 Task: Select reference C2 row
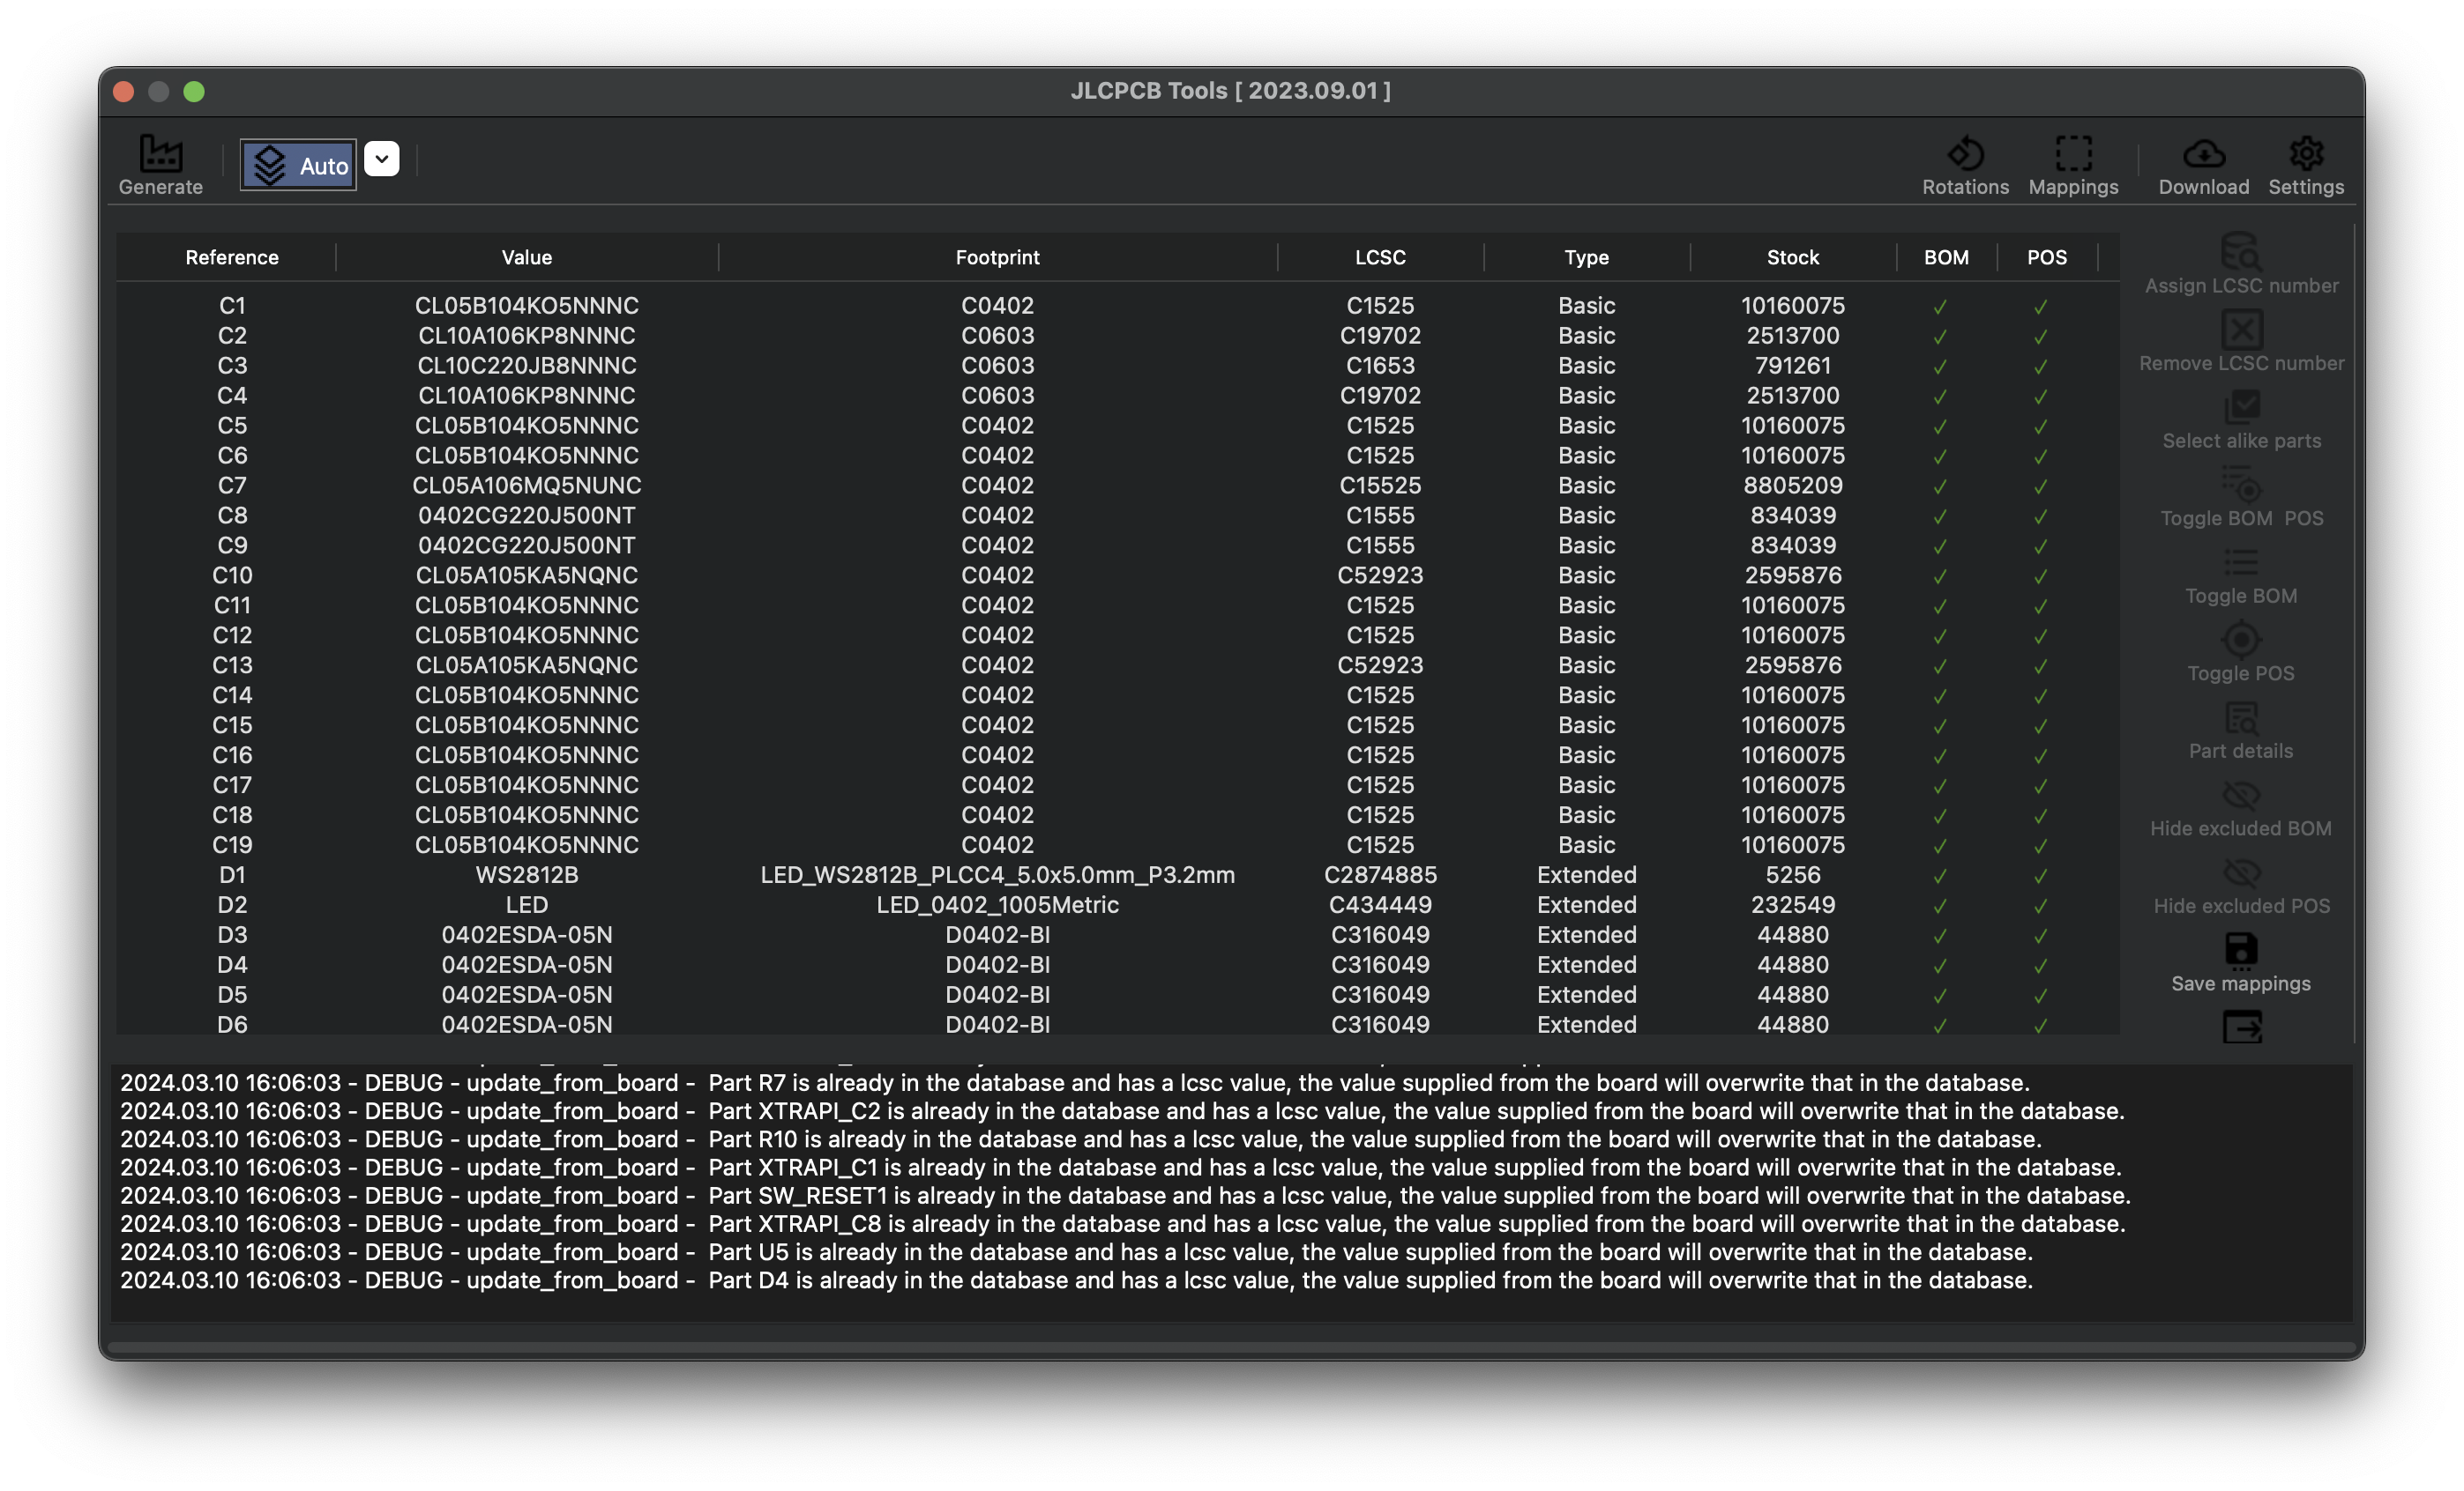(x=232, y=336)
